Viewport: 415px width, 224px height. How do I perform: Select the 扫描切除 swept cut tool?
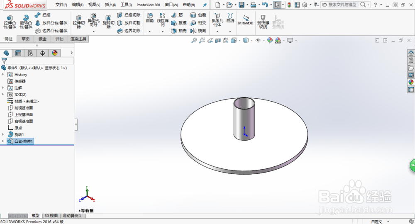coord(129,15)
